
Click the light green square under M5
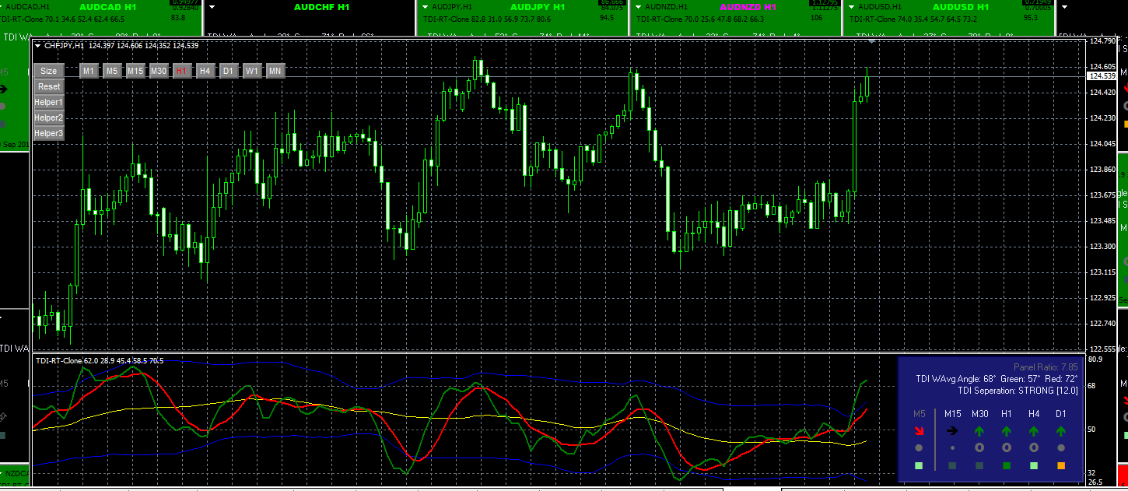click(x=919, y=466)
